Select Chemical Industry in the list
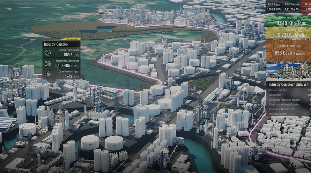Screen dimensions: 311x173 click(x=288, y=90)
